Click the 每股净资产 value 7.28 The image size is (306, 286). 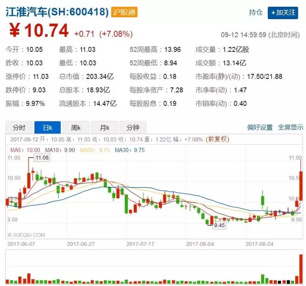(176, 90)
